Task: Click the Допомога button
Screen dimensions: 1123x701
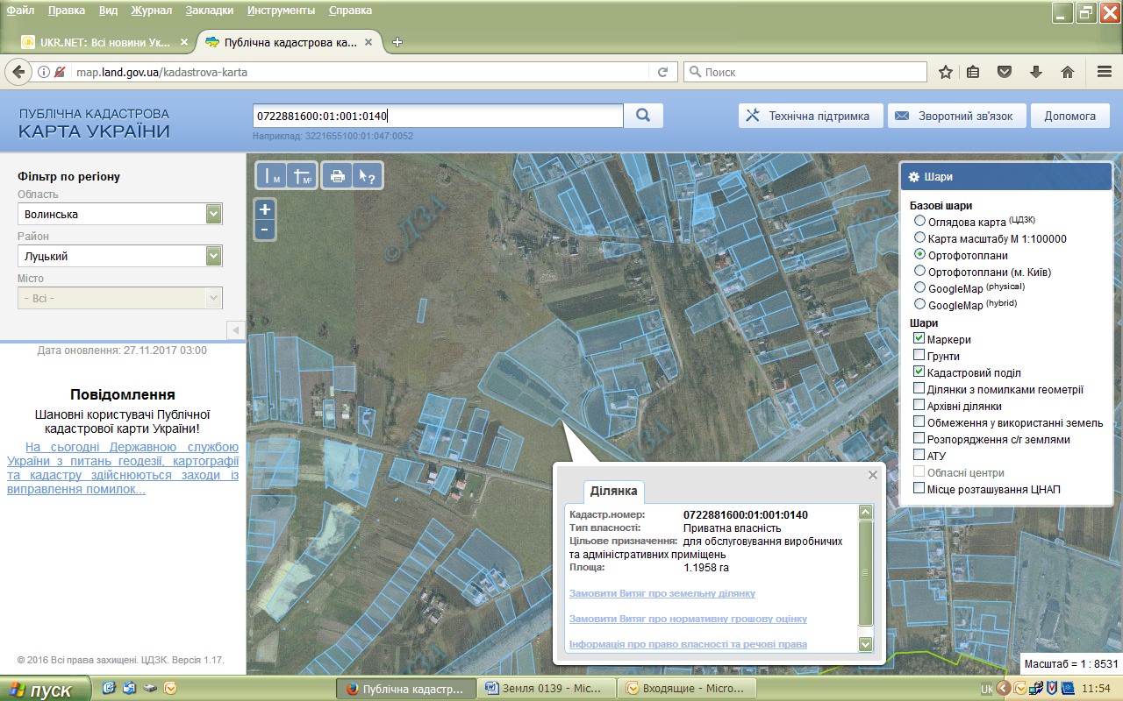Action: [1069, 116]
